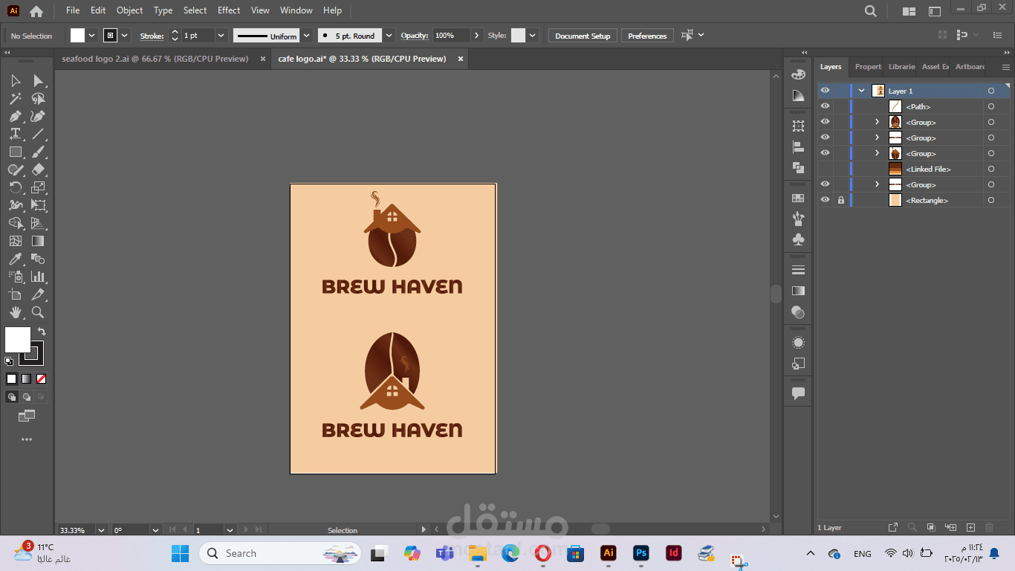Select the Shaper tool
Image resolution: width=1015 pixels, height=571 pixels.
[15, 170]
